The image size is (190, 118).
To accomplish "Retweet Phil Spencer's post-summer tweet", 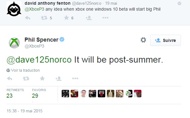I will pyautogui.click(x=26, y=79).
